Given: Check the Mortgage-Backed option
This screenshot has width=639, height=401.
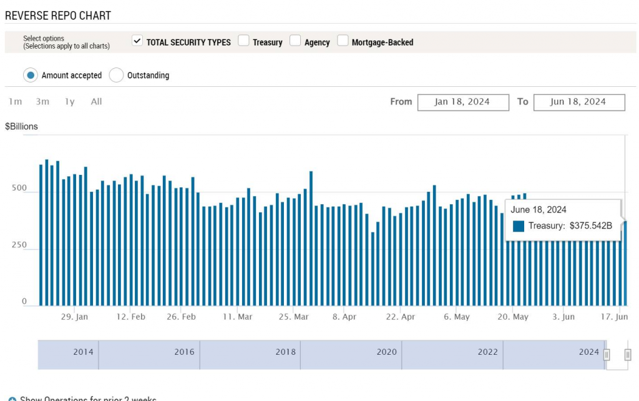Looking at the screenshot, I should 343,41.
